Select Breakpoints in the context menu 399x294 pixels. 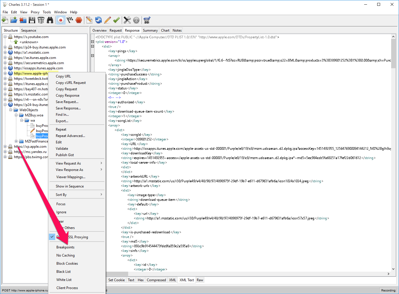(x=65, y=247)
